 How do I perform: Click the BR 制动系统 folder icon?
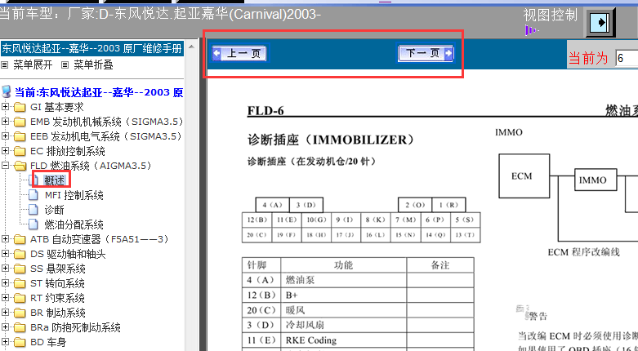(19, 313)
